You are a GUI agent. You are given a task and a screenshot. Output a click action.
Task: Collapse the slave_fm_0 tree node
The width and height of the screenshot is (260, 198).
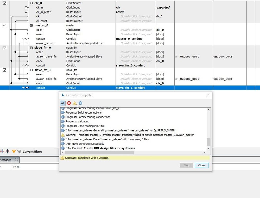32,48
